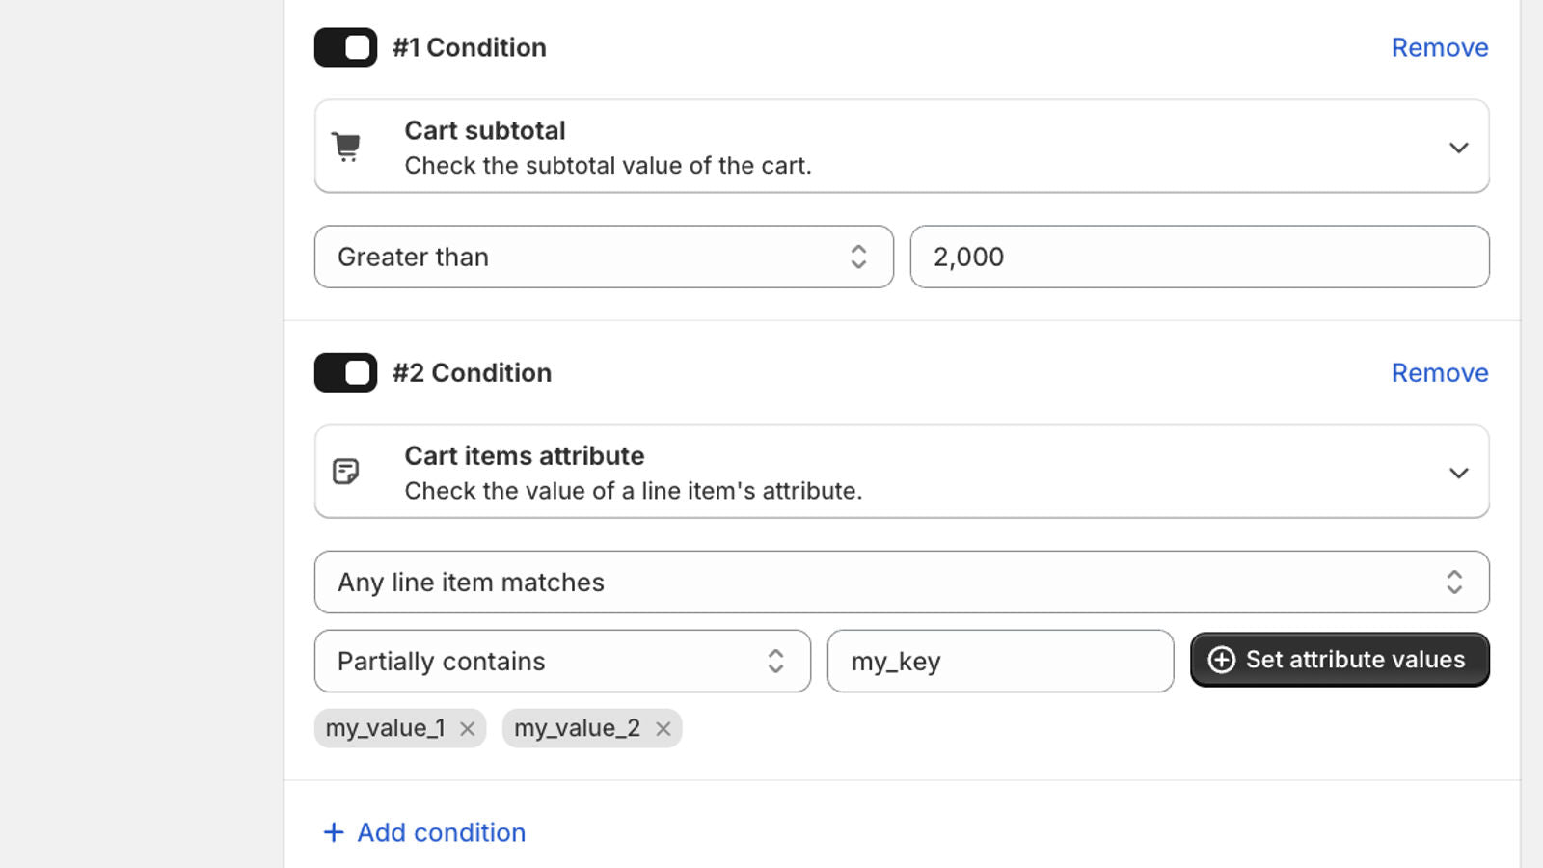
Task: Open the Greater than comparison dropdown
Action: click(604, 257)
